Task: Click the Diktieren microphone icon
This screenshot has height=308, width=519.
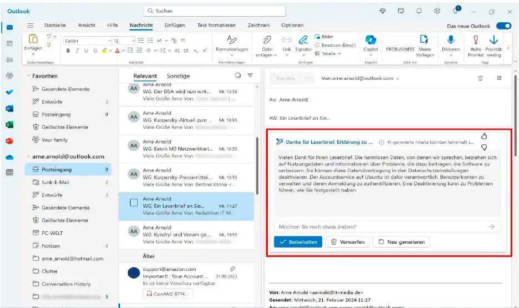Action: click(451, 40)
